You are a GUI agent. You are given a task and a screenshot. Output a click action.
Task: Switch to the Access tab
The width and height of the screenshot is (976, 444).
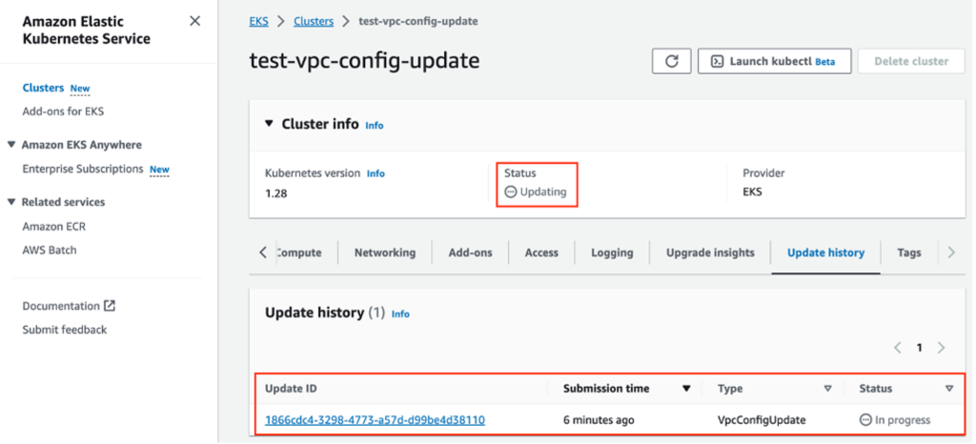[541, 252]
